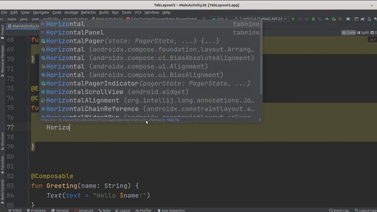377x212 pixels.
Task: Open the Logcat tool window
Action: (123, 210)
